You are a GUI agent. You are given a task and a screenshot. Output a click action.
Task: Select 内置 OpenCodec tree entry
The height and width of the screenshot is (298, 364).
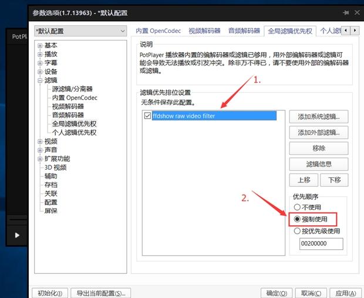[75, 97]
